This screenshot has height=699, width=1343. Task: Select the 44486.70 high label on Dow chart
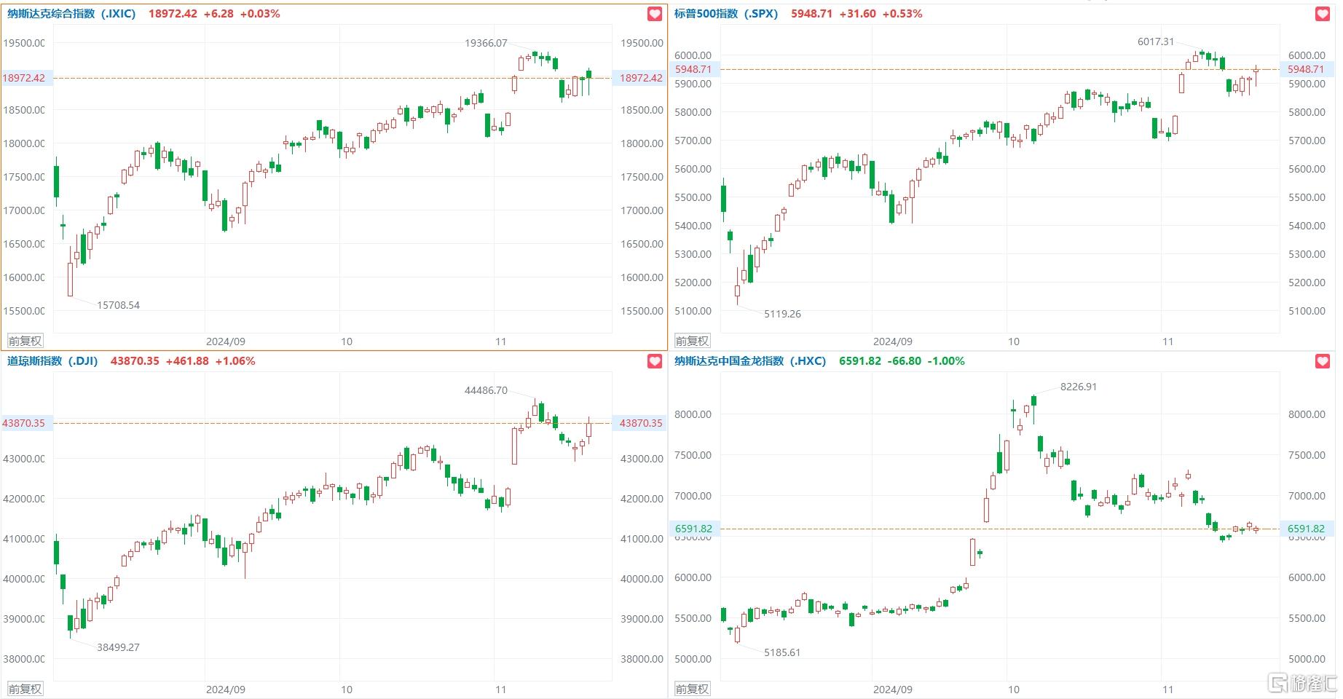(486, 390)
